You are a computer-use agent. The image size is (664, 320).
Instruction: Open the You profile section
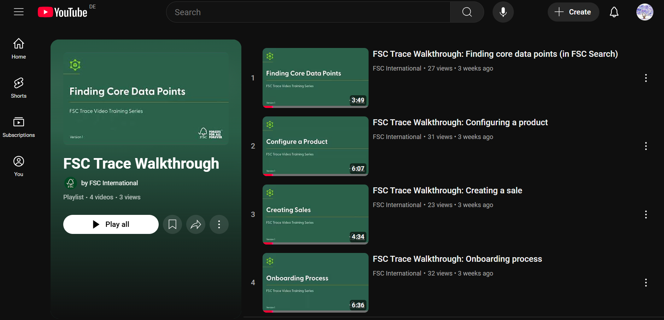18,165
